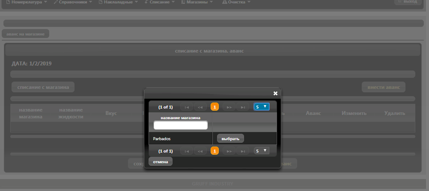Click the pencil icon beside Справочники

(56, 2)
